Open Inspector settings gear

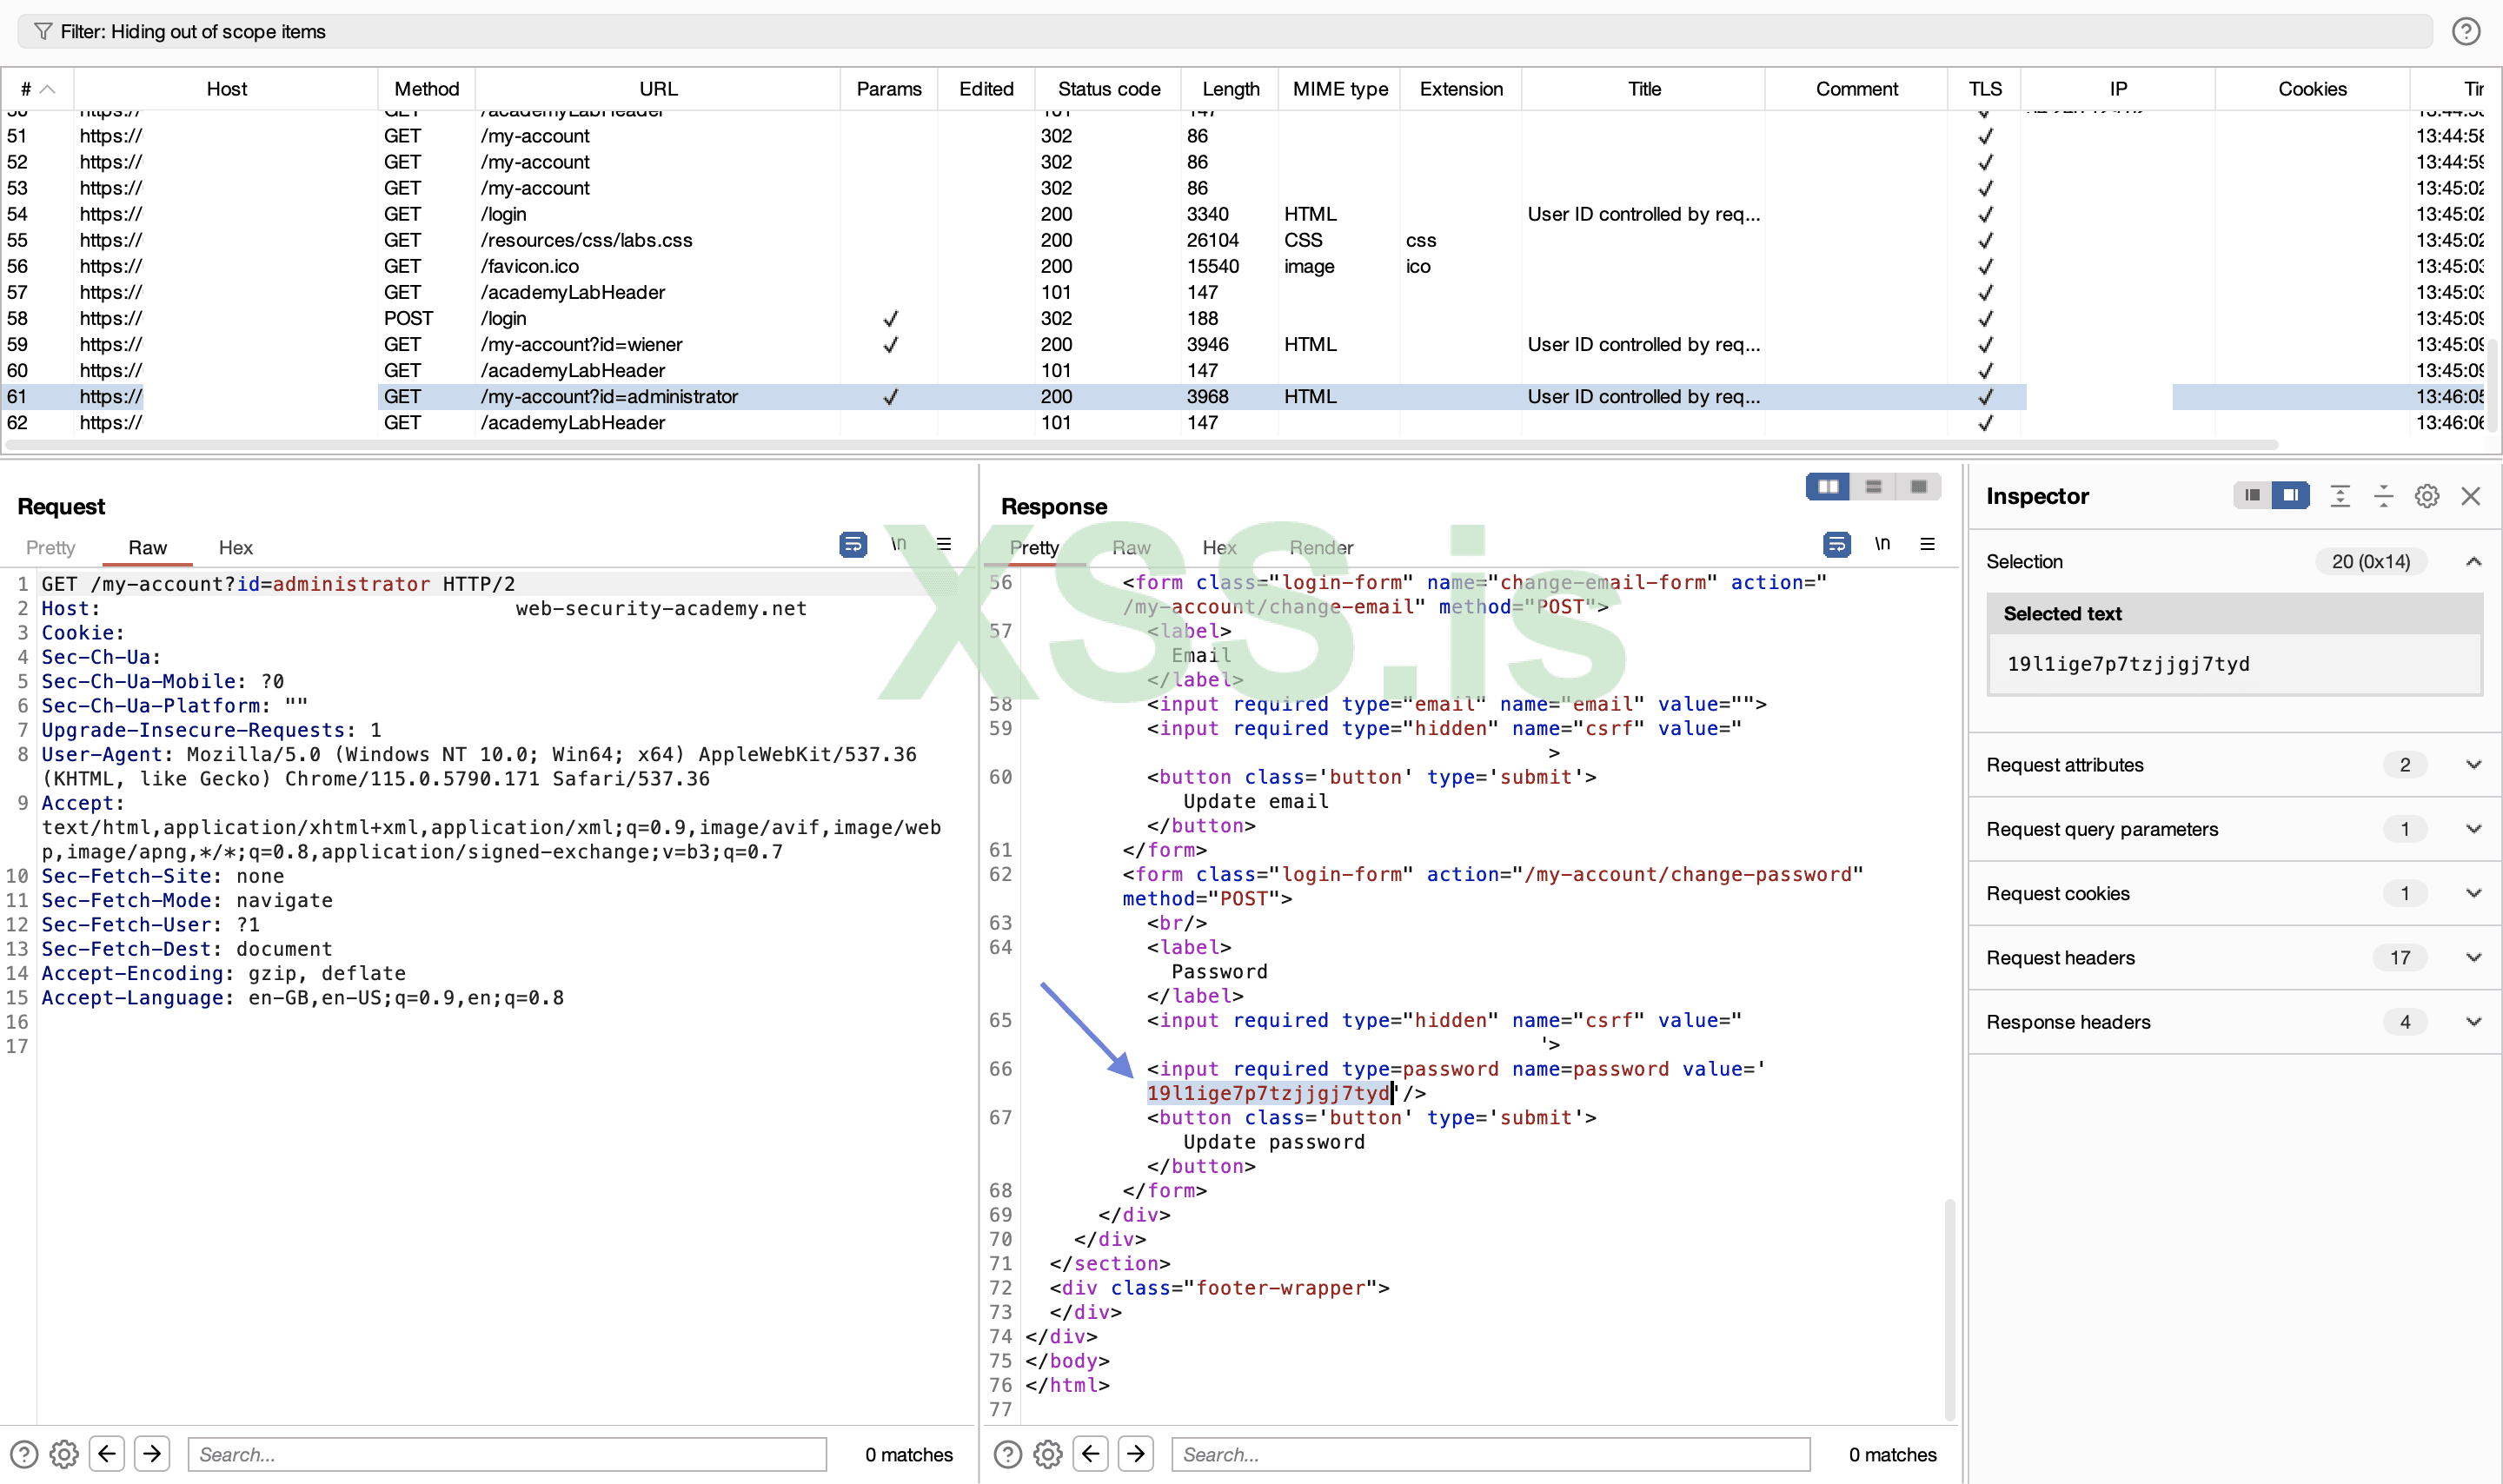(x=2426, y=497)
